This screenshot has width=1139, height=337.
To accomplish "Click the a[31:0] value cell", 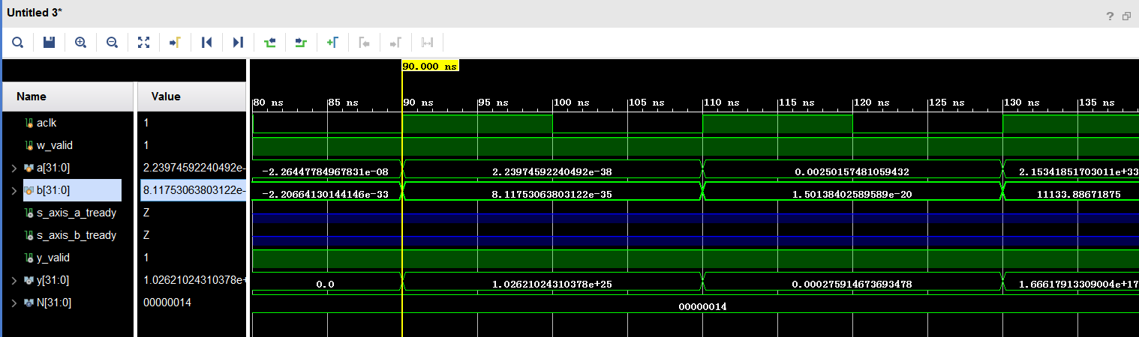I will [192, 168].
